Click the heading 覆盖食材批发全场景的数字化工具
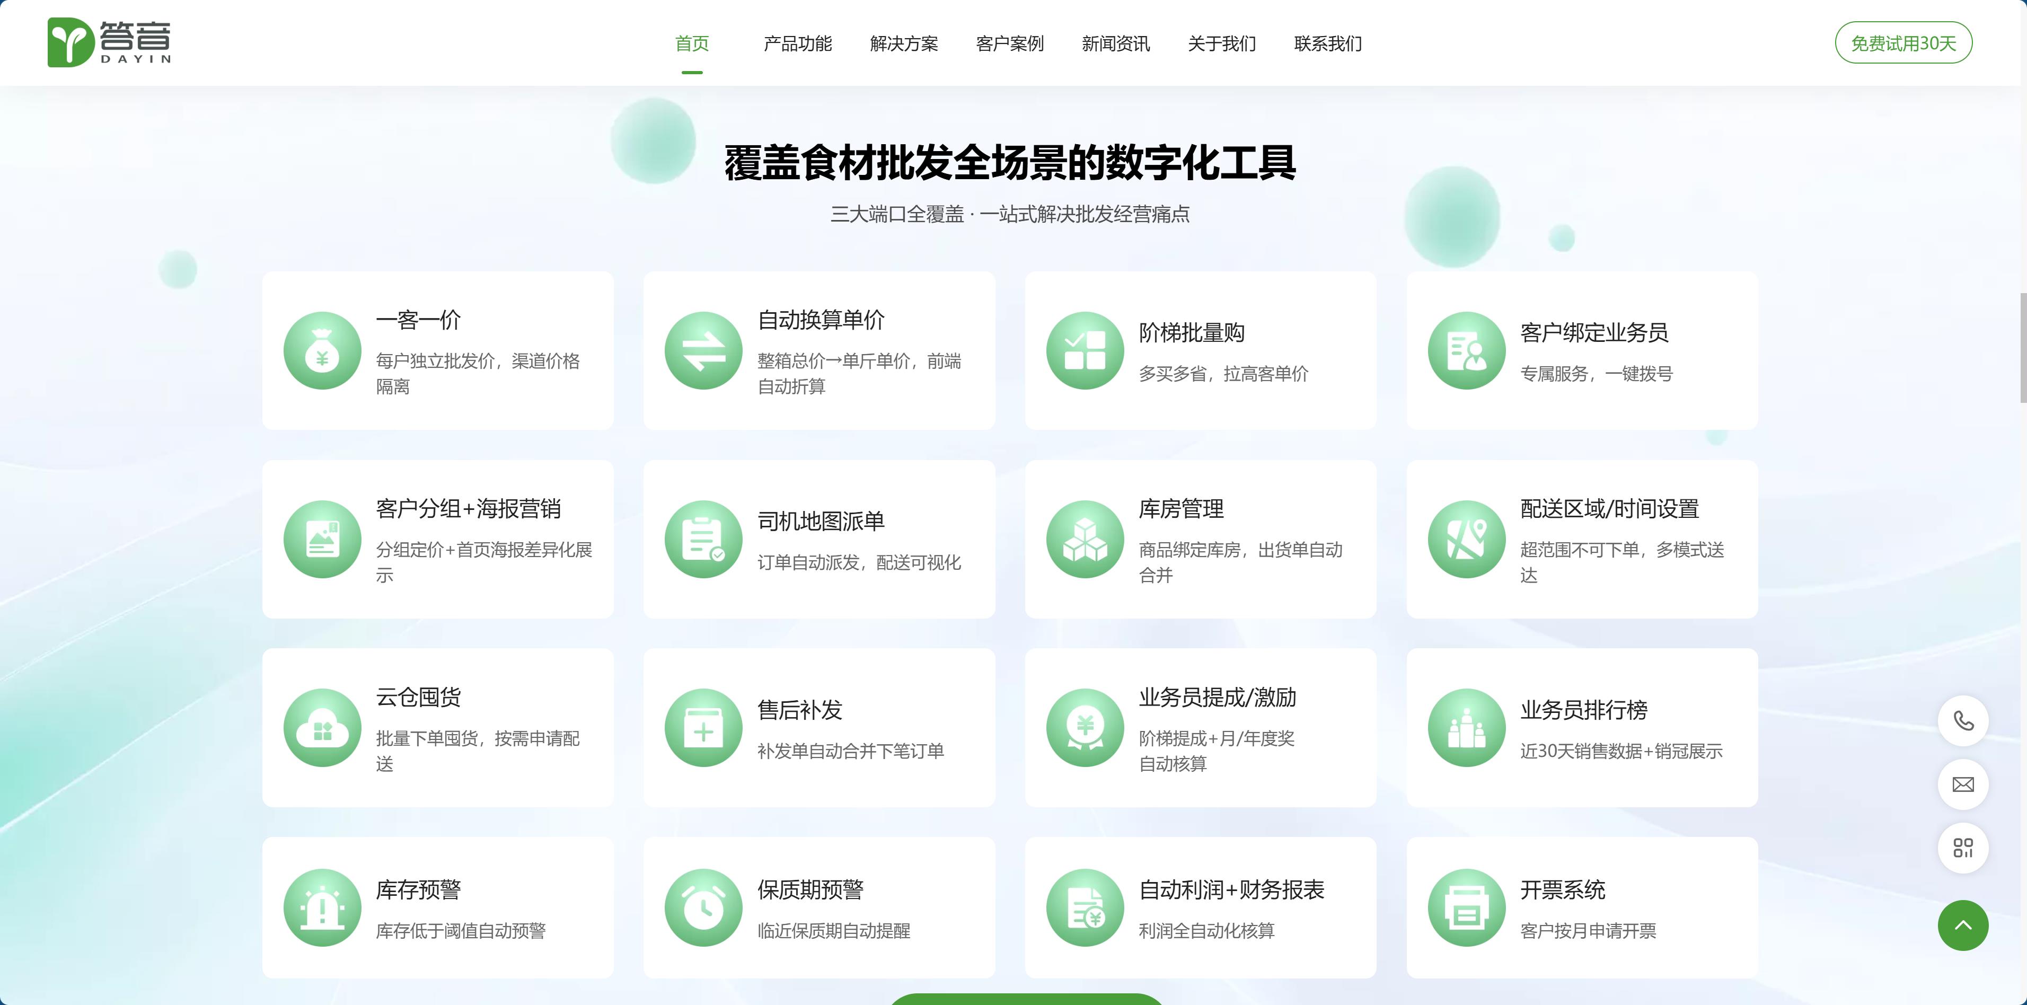This screenshot has height=1005, width=2027. tap(1010, 163)
